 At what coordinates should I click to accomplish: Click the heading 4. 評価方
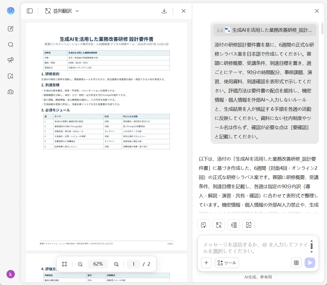49,269
